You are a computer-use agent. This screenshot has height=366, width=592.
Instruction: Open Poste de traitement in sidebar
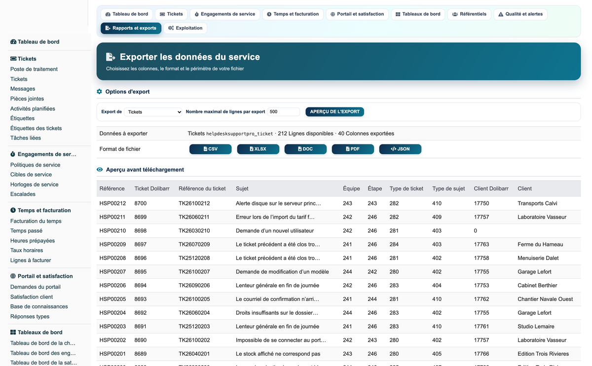[x=34, y=69]
